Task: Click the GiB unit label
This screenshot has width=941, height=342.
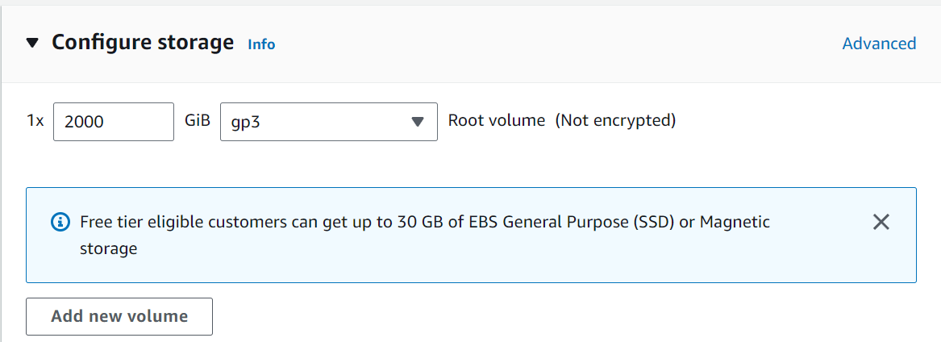Action: [x=198, y=121]
